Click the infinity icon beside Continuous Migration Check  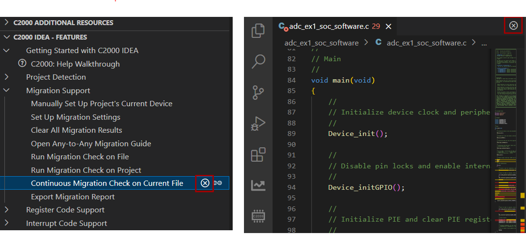pyautogui.click(x=218, y=183)
